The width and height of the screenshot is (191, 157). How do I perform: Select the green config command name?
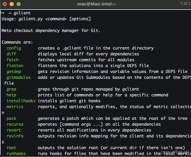(x=14, y=48)
